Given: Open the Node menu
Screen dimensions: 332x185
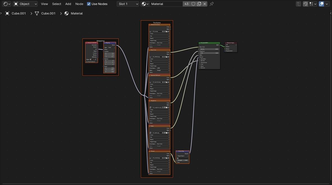Looking at the screenshot, I should tap(79, 4).
